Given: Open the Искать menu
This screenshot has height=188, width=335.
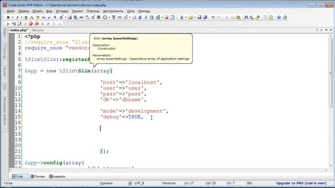Looking at the screenshot, I should point(38,11).
